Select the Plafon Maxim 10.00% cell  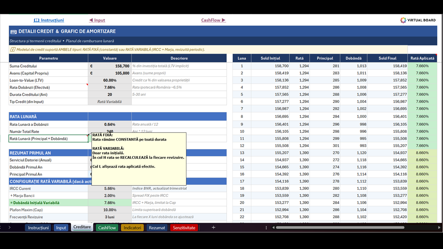pos(110,210)
